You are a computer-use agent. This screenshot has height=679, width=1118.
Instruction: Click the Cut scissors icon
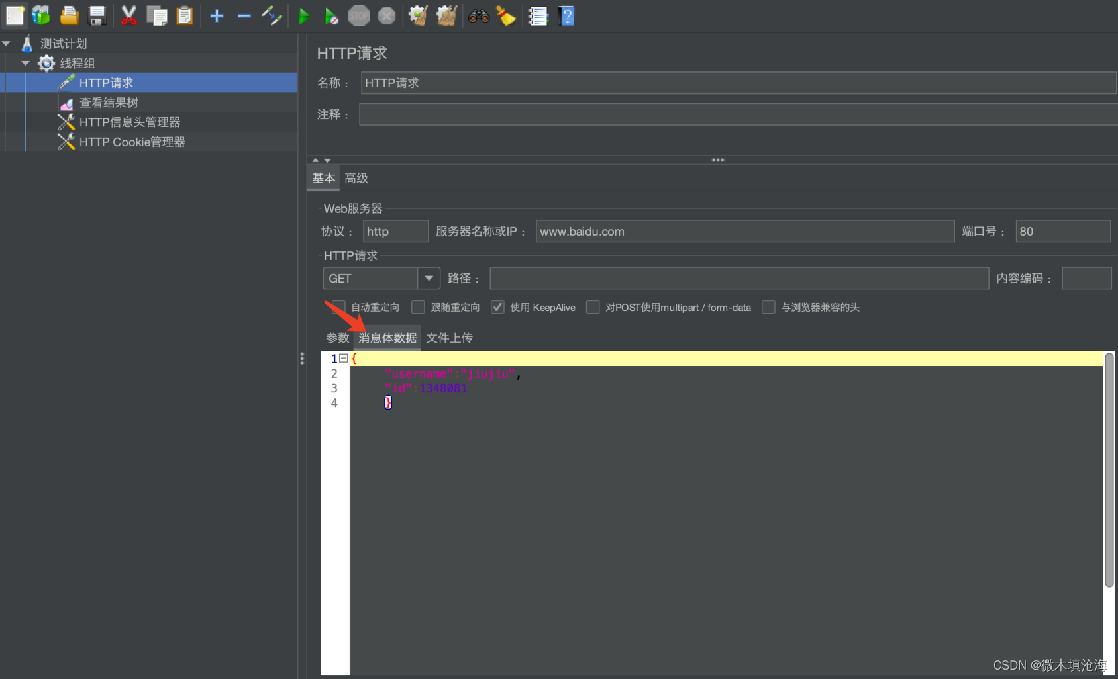tap(128, 15)
